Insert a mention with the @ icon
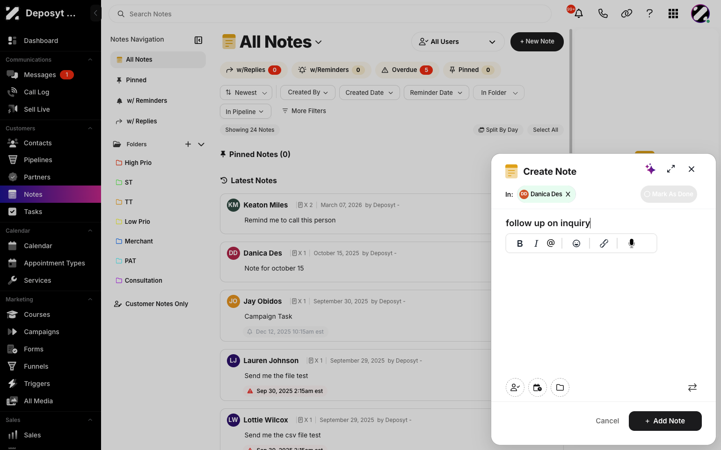 pyautogui.click(x=551, y=243)
